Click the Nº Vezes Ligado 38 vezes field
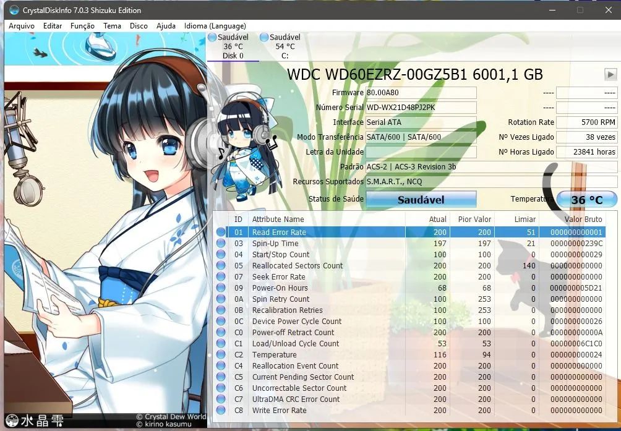 tap(586, 137)
